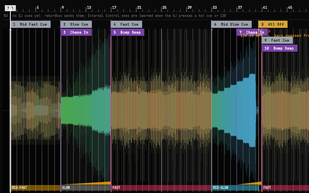Viewport: 309px width, 193px height.
Task: Click bar 13 on the ruler
Action: tap(89, 8)
